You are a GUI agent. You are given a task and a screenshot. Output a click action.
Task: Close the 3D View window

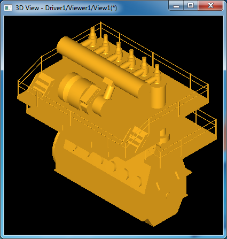pos(210,6)
